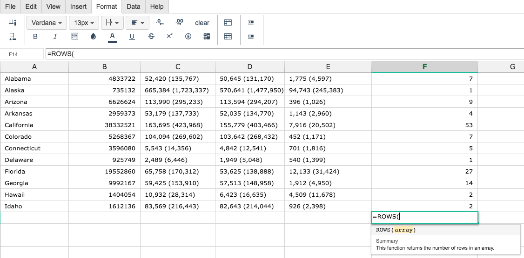Apply currency dollar format
The height and width of the screenshot is (258, 524).
(188, 37)
